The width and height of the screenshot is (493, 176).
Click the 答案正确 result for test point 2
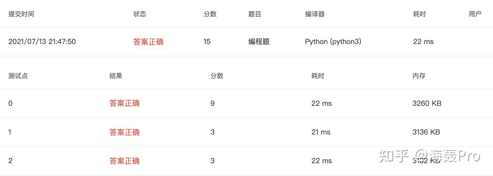click(x=124, y=161)
